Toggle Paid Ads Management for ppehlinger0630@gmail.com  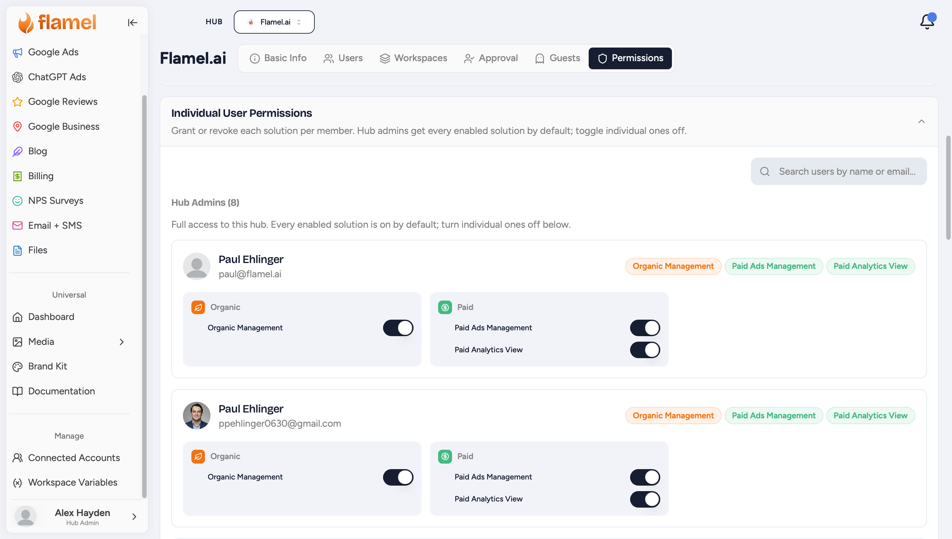click(x=645, y=477)
